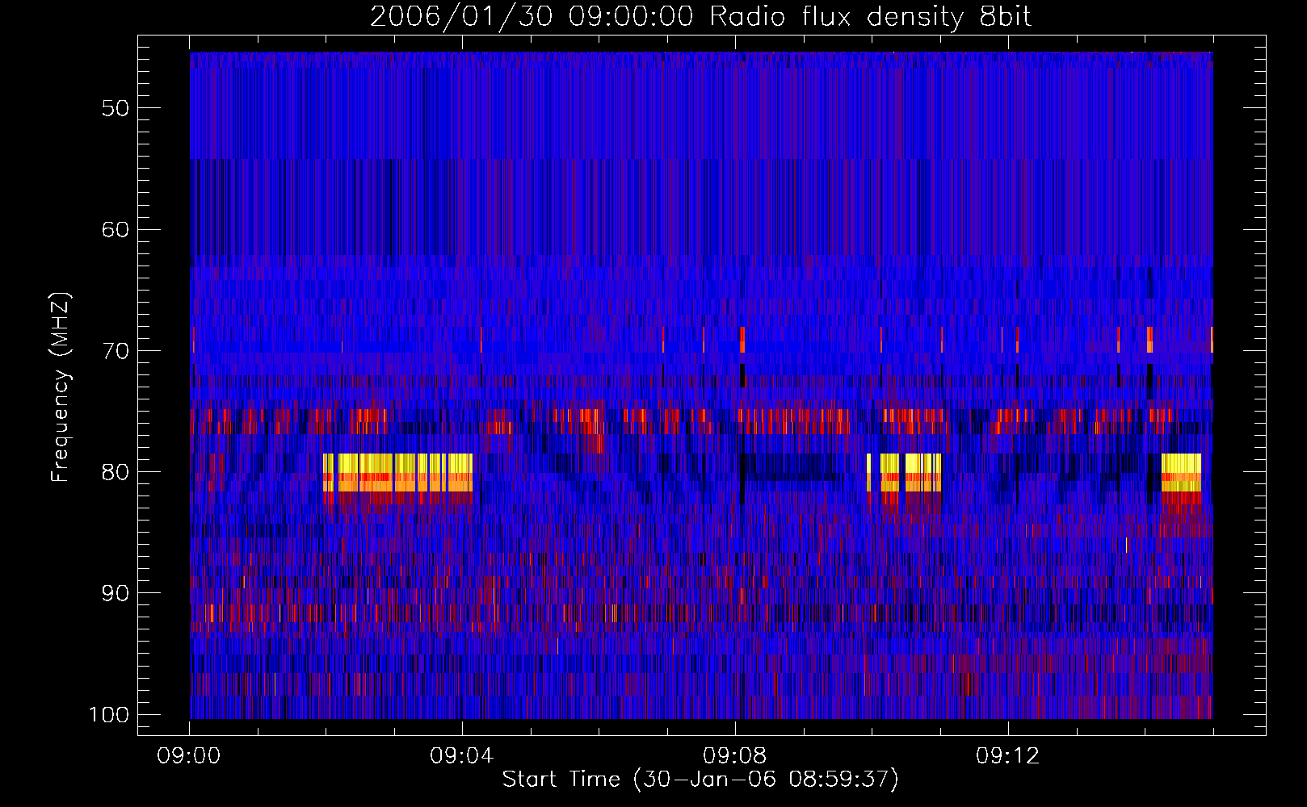The width and height of the screenshot is (1307, 807).
Task: Click the '09:08' time tick label
Action: tap(735, 756)
